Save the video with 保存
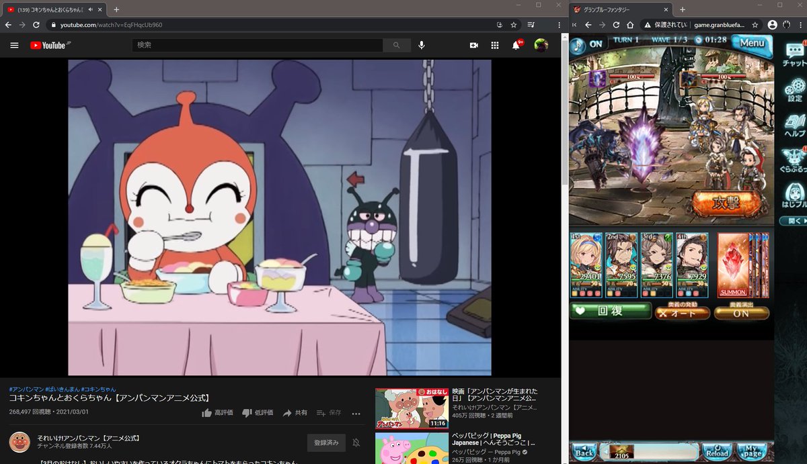Viewport: 807px width, 464px height. pos(329,412)
